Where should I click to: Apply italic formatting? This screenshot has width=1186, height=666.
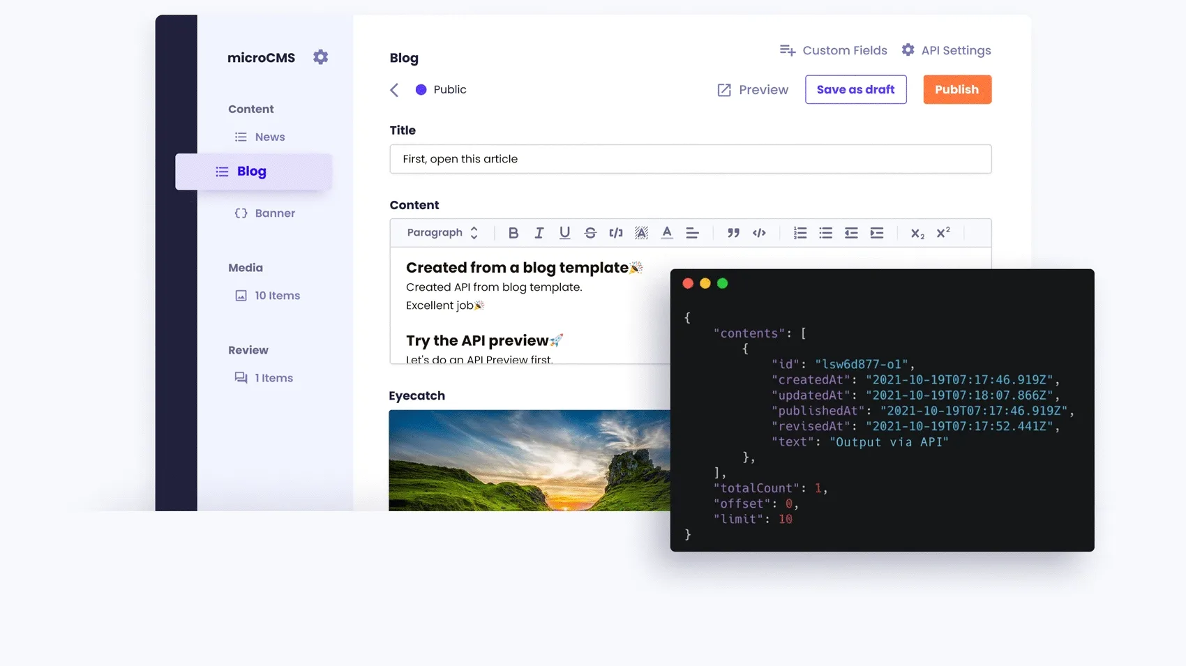pos(539,233)
